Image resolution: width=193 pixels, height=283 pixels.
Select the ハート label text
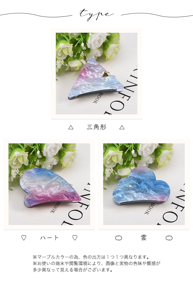[49, 238]
